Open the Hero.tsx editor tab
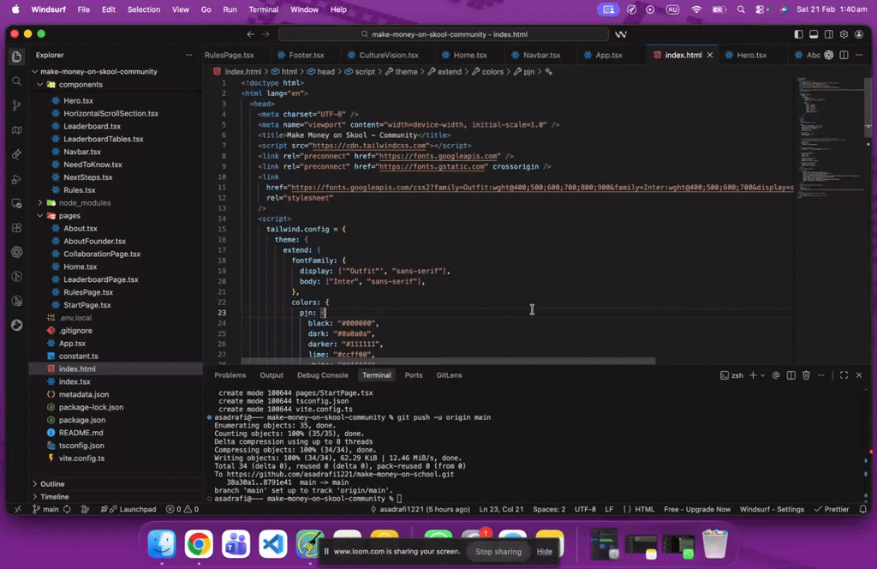The image size is (877, 569). (x=751, y=55)
